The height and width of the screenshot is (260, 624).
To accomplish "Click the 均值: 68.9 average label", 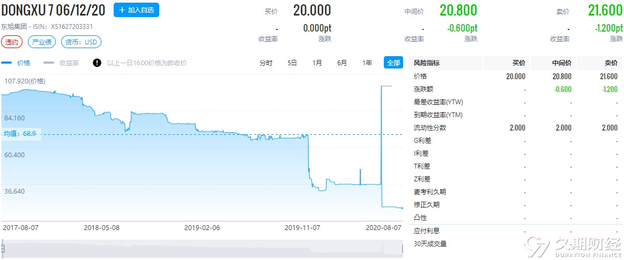I will (20, 134).
